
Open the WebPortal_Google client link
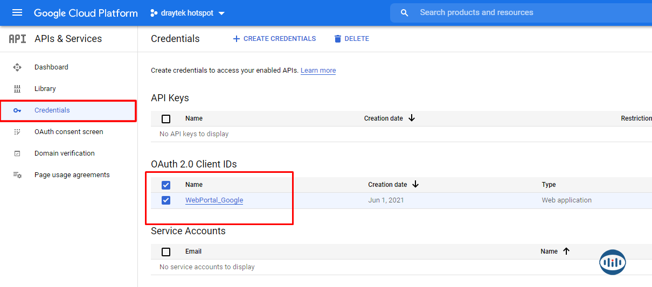click(x=214, y=200)
